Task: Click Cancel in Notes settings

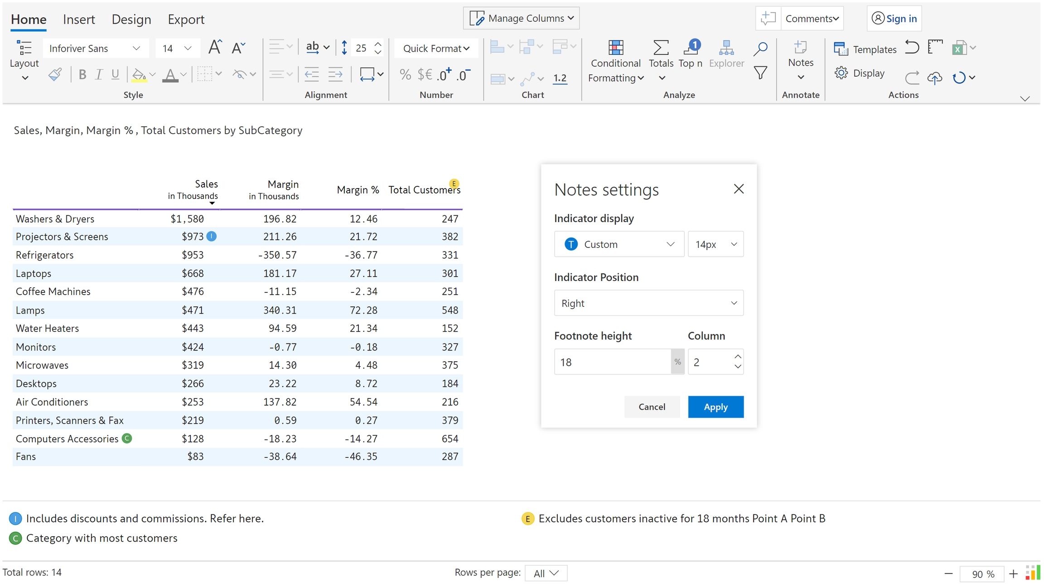Action: point(652,407)
